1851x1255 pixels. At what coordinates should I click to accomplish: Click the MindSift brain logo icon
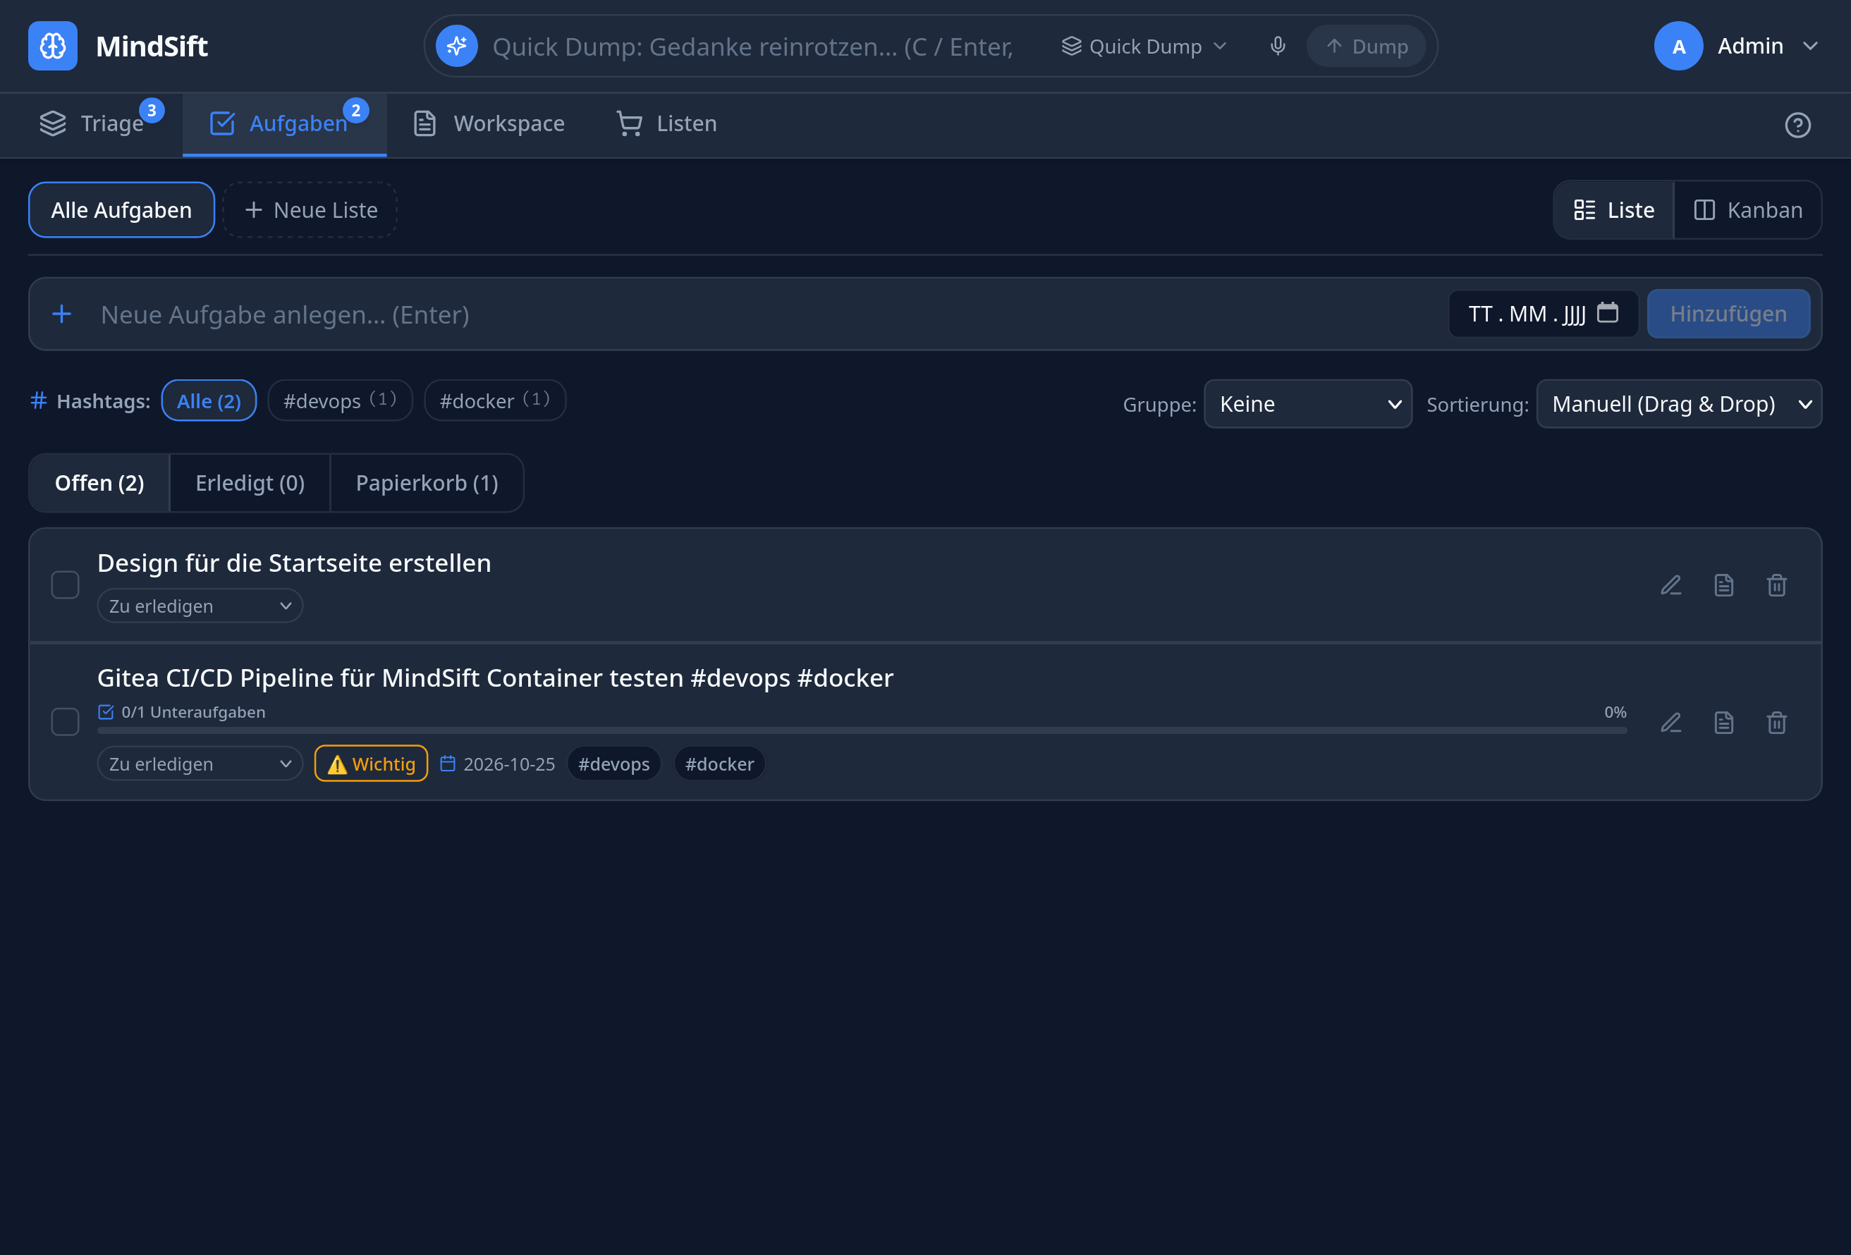coord(53,47)
